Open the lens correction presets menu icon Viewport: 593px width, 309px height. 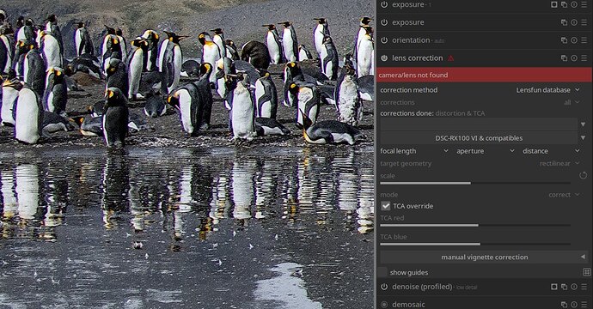584,58
